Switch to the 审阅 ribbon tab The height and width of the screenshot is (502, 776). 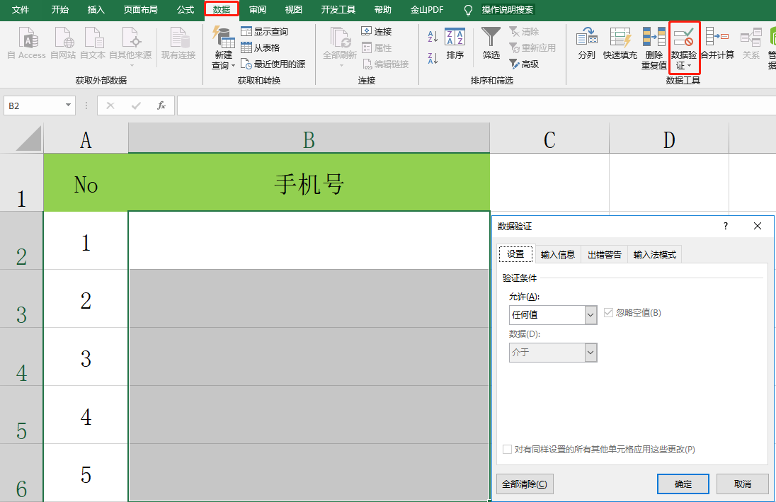[x=257, y=9]
